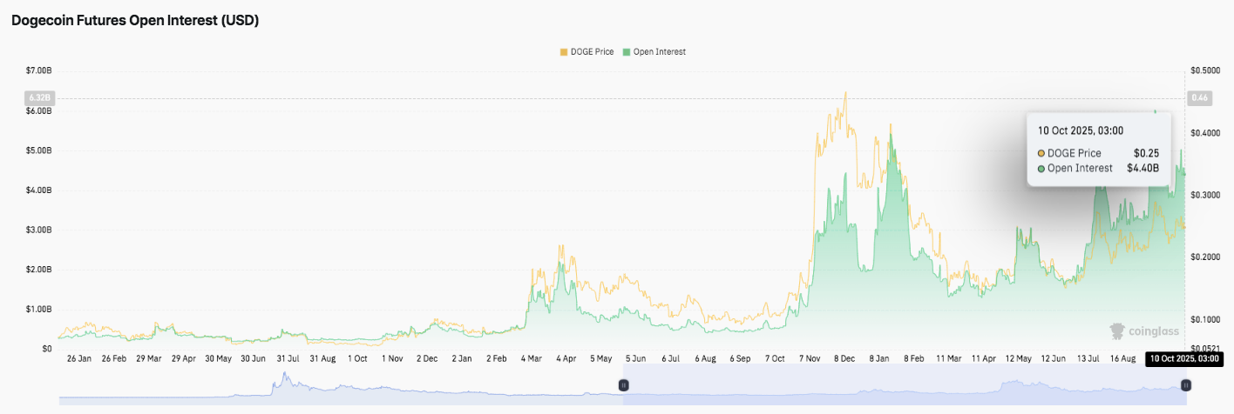The image size is (1234, 414).
Task: Click the yellow DOGE Price legend swatch
Action: (x=563, y=52)
